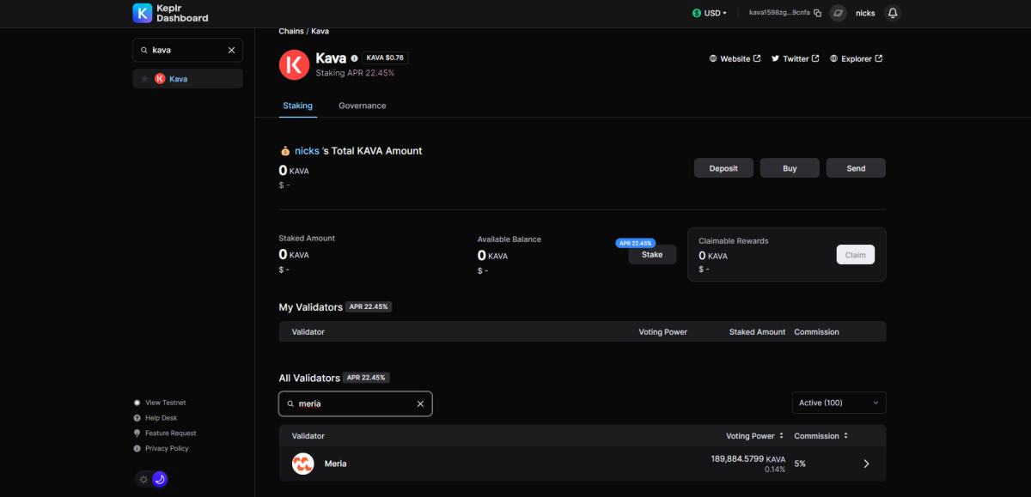Image resolution: width=1031 pixels, height=497 pixels.
Task: Click APR 22.45% badge beside My Validators
Action: point(369,306)
